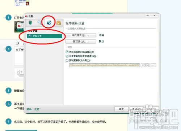Click the 关闭(C) close button
The image size is (181, 131).
point(136,109)
